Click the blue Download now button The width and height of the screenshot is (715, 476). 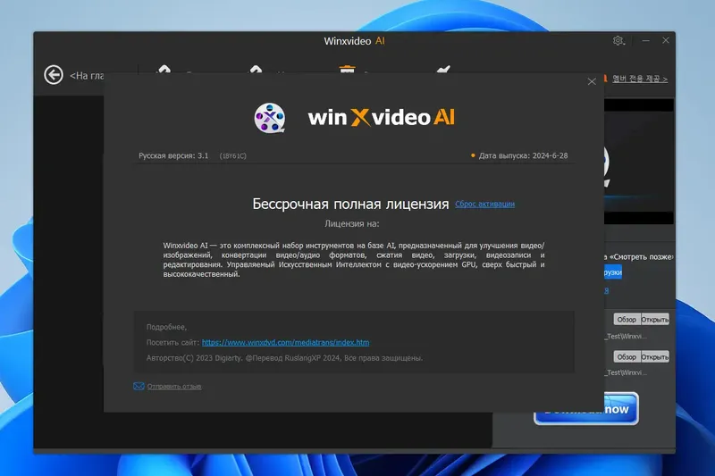point(620,409)
